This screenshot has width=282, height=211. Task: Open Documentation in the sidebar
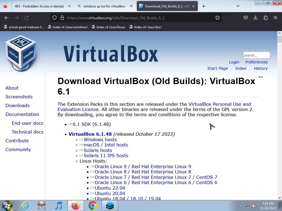22,114
